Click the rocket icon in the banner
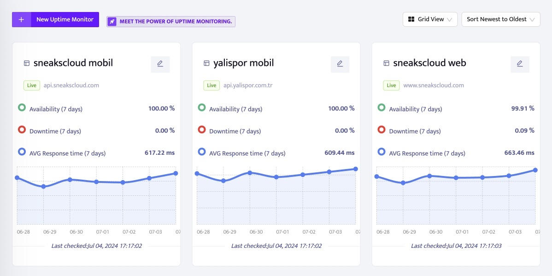 pos(112,22)
